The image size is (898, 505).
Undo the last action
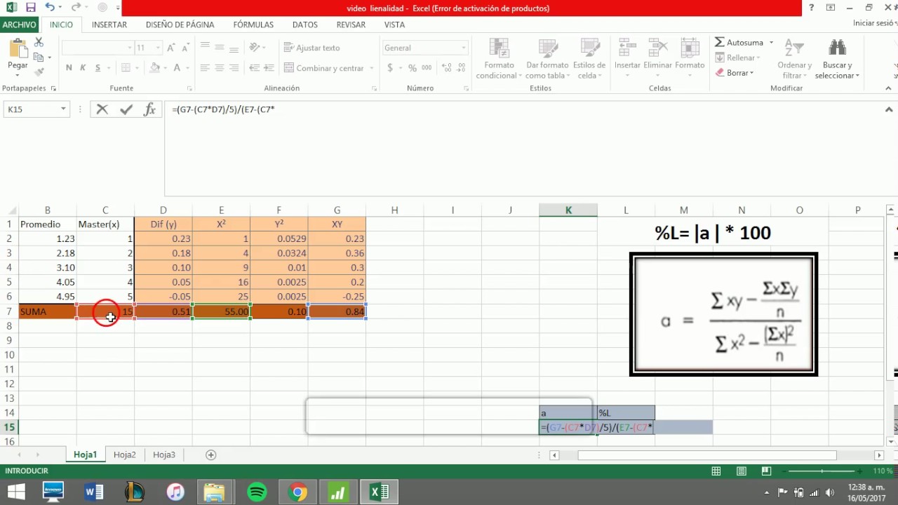[x=49, y=8]
